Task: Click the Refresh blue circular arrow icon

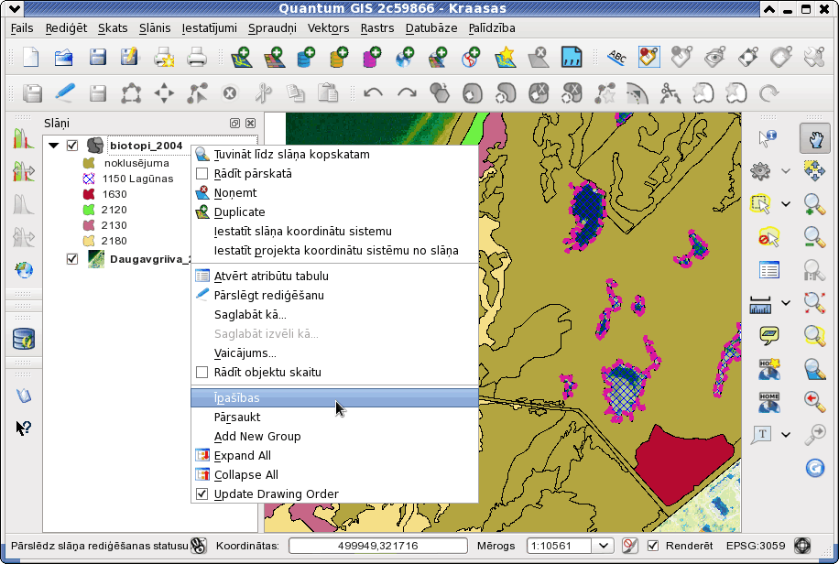Action: (814, 468)
